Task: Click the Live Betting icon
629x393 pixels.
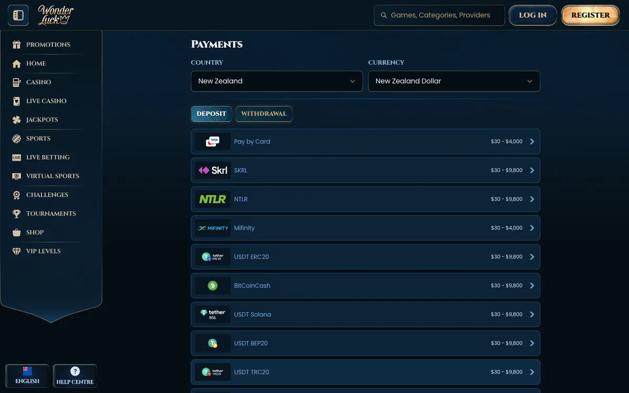Action: (x=17, y=157)
